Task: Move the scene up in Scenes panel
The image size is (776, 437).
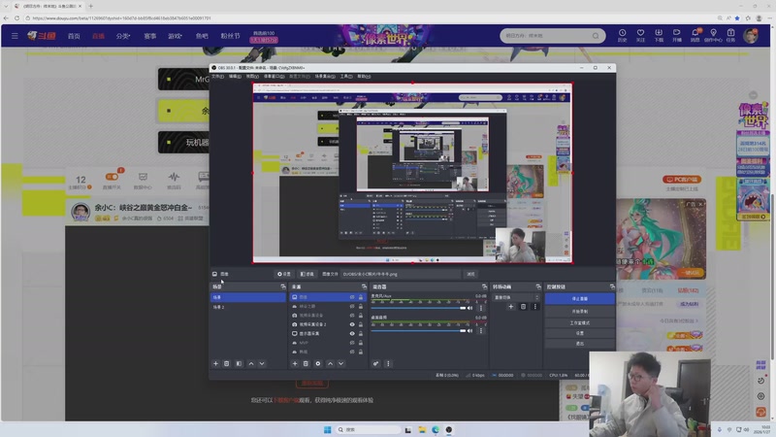Action: [x=251, y=363]
